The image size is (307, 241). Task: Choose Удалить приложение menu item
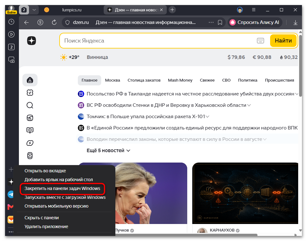tap(46, 227)
